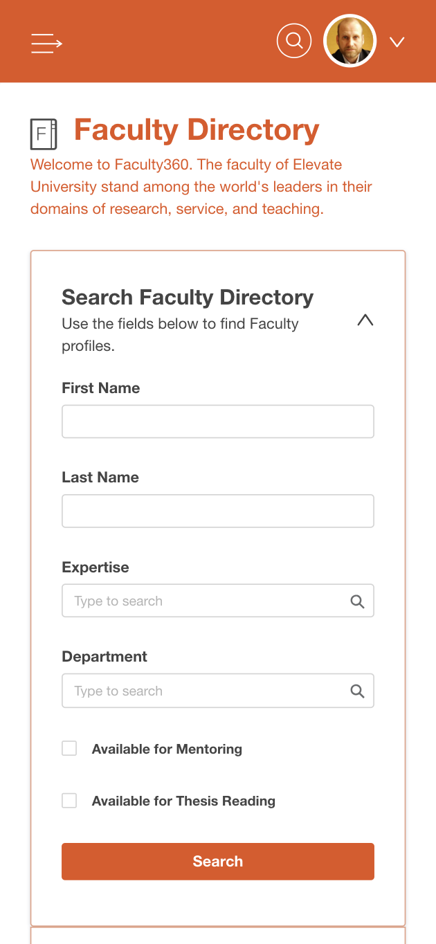Viewport: 436px width, 944px height.
Task: Click the magnifier icon in Expertise field
Action: pyautogui.click(x=357, y=601)
